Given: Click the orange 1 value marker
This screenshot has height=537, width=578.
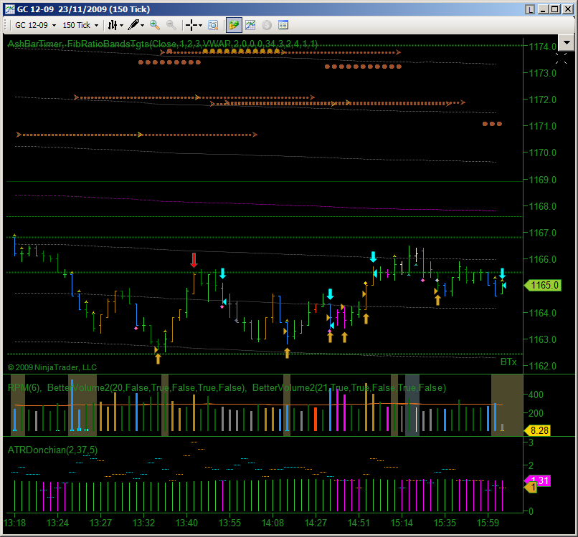Looking at the screenshot, I should click(531, 487).
